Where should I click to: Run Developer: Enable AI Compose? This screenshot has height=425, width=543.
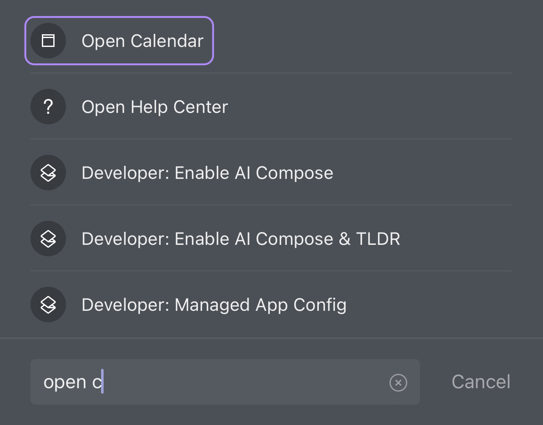pos(271,173)
